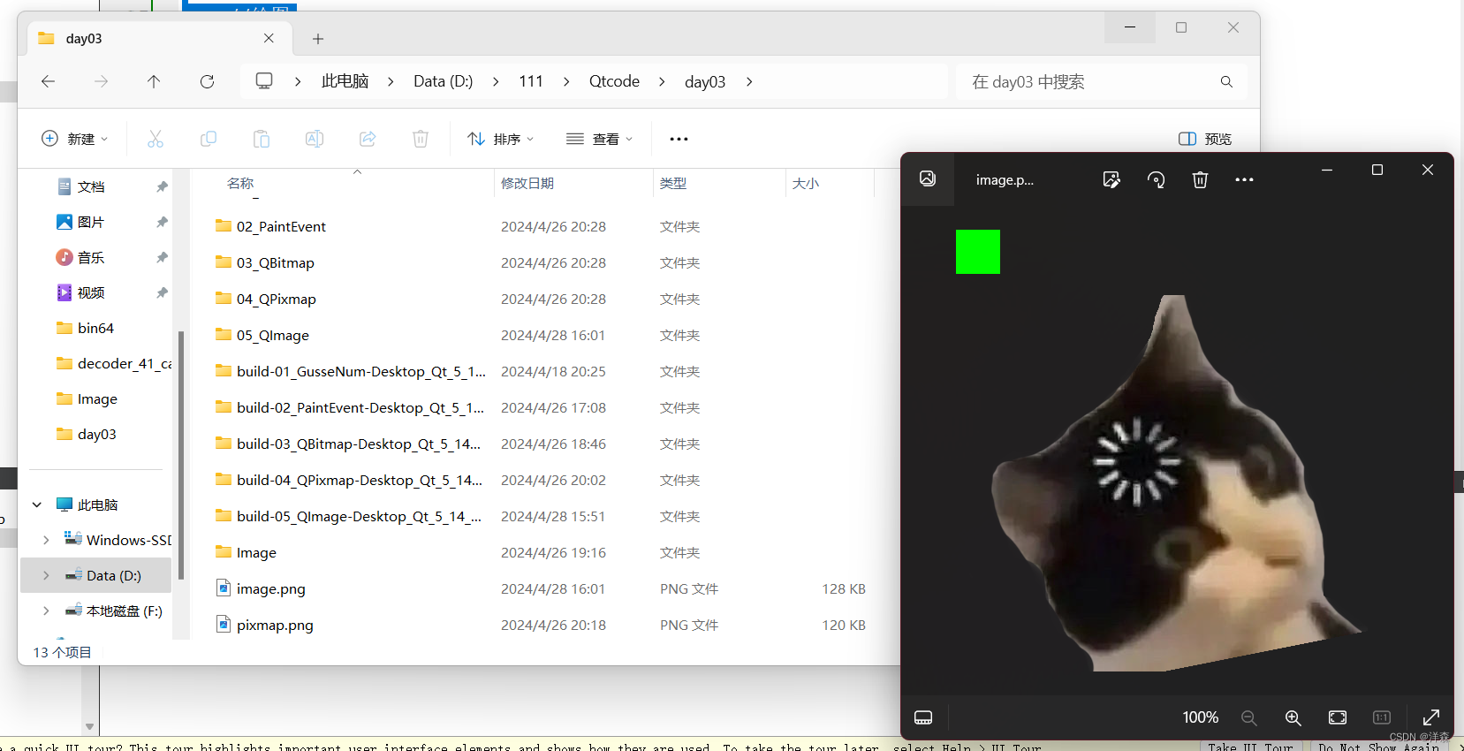Click the Forward arrow in File Explorer
Screen dimensions: 1464x751
(102, 81)
